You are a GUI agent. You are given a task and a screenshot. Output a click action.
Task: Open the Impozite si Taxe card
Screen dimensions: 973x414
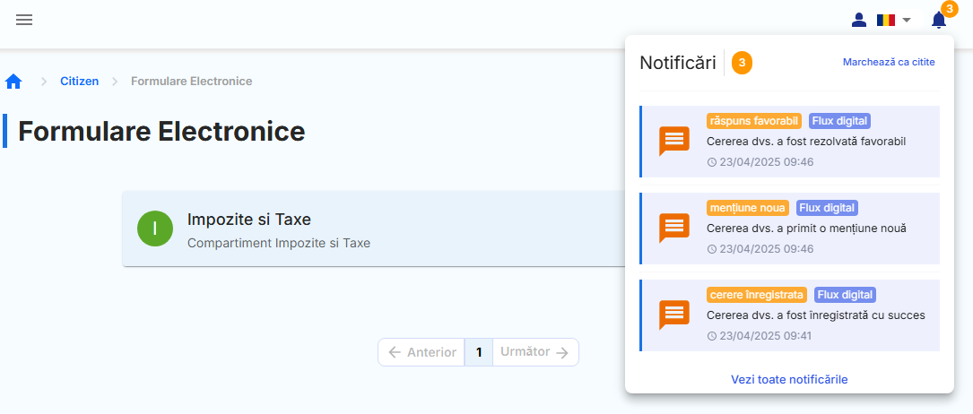[359, 229]
